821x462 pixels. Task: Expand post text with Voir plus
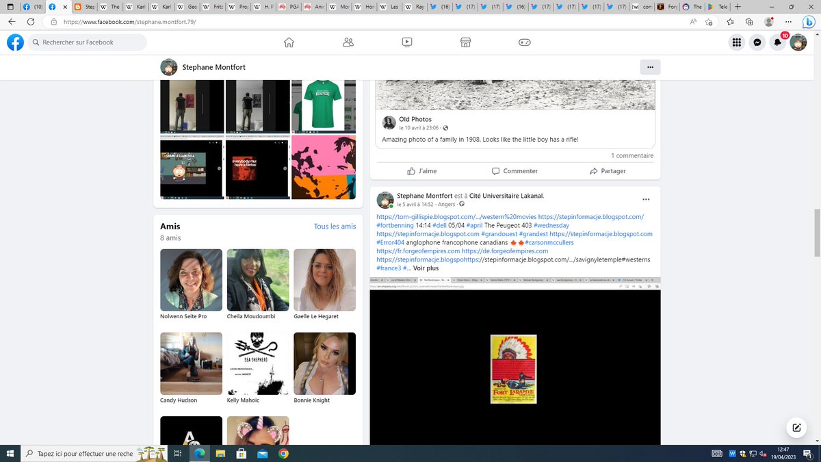point(426,268)
